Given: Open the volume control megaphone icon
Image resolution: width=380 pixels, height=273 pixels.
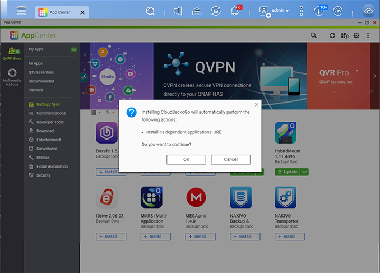Looking at the screenshot, I should (x=178, y=11).
